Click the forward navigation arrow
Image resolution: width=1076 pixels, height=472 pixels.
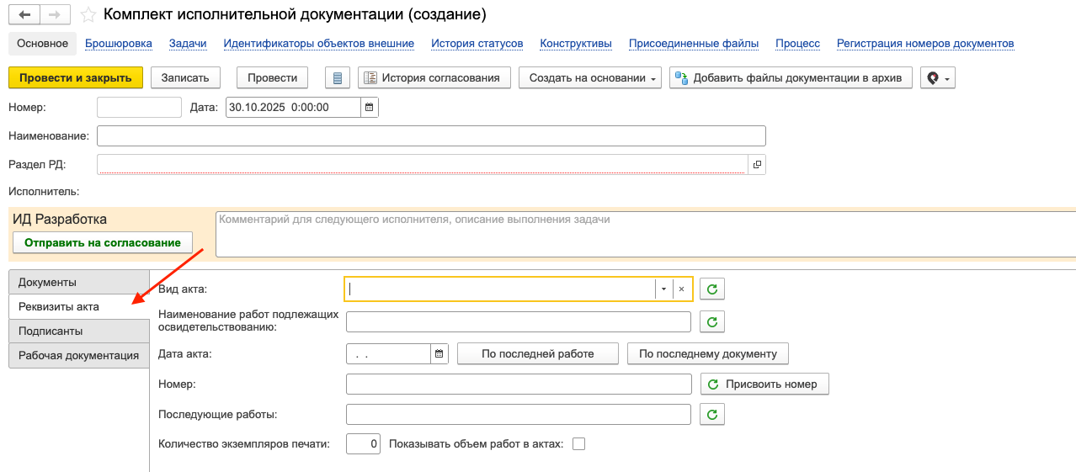55,15
